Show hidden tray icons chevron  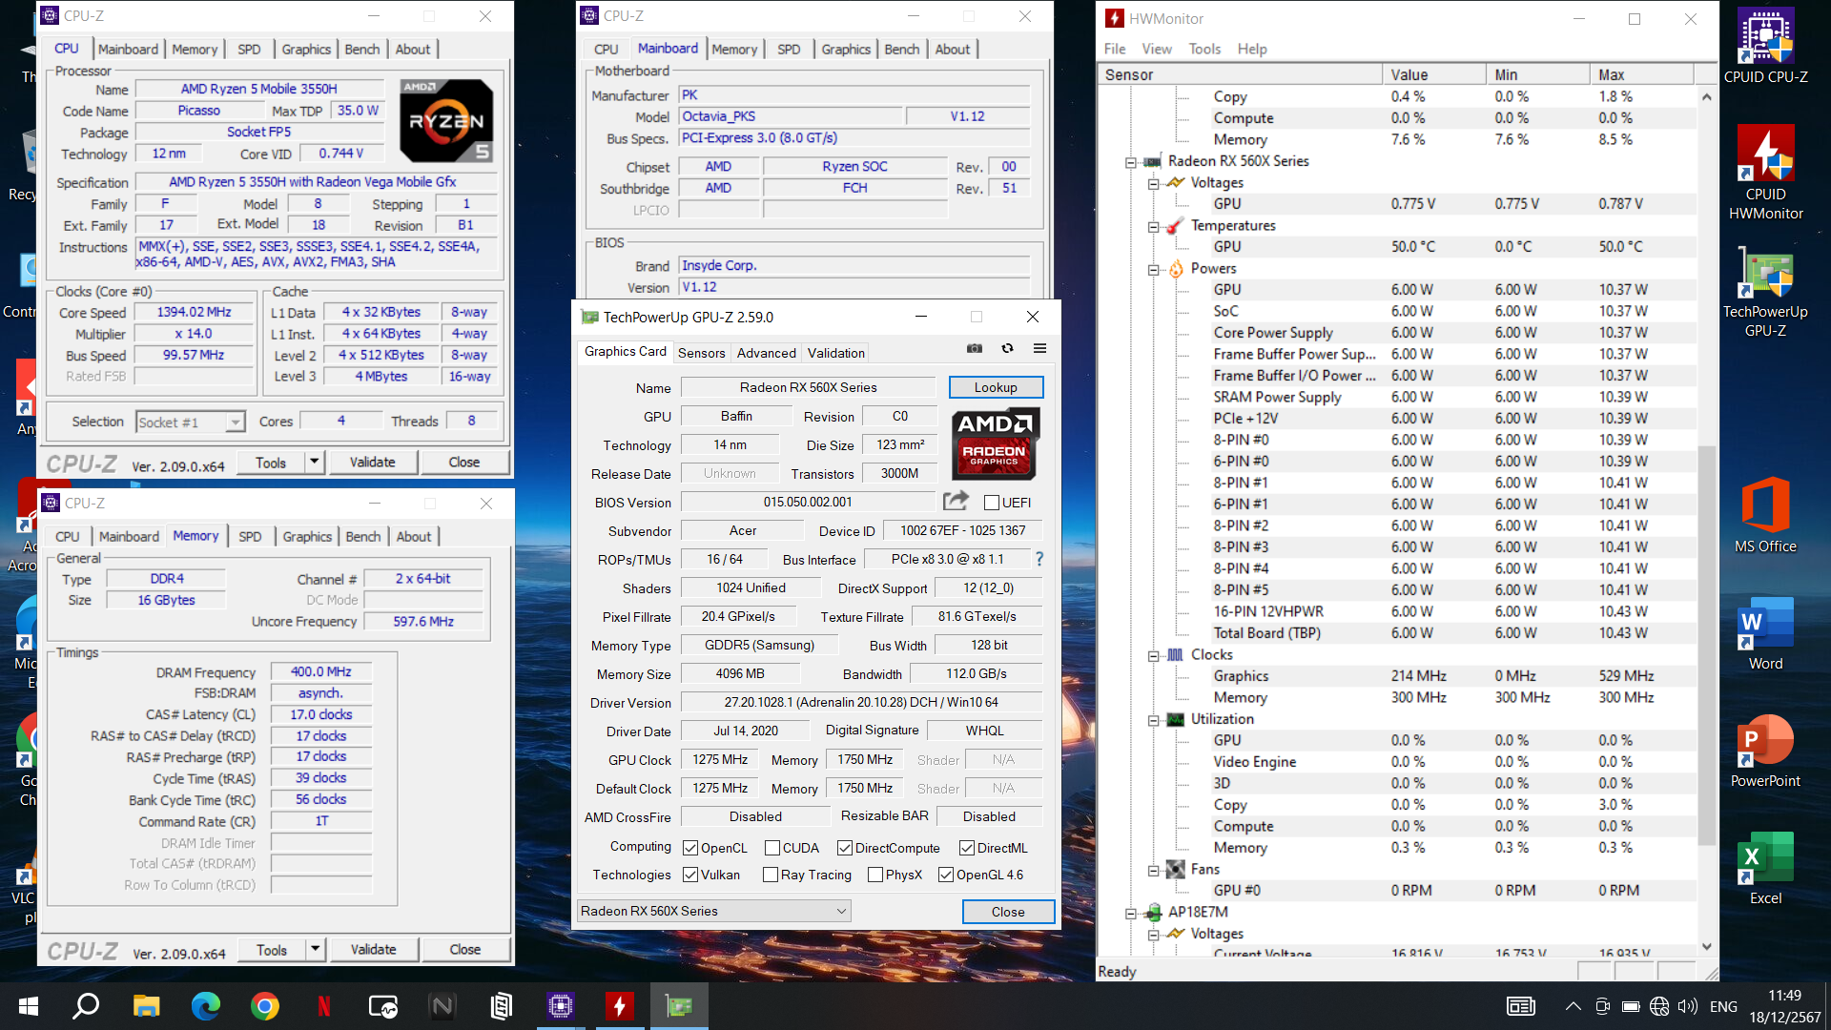1574,1006
